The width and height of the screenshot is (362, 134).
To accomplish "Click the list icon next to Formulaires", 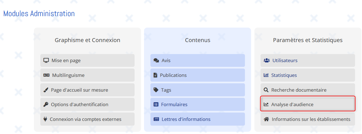I will tap(156, 104).
